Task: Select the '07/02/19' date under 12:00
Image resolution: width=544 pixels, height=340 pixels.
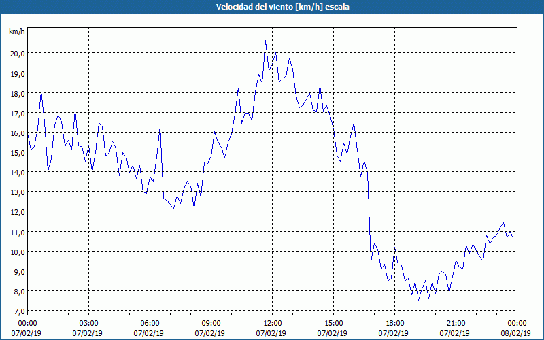Action: (x=271, y=333)
